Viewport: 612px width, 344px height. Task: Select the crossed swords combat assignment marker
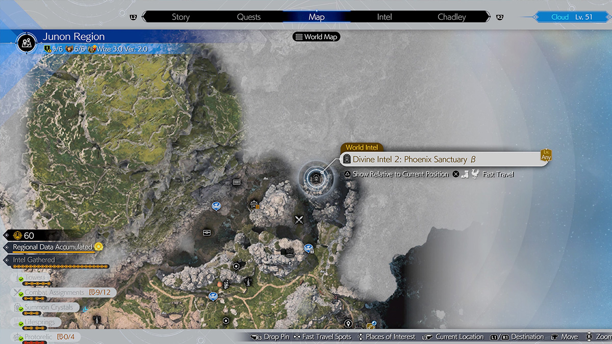point(299,220)
